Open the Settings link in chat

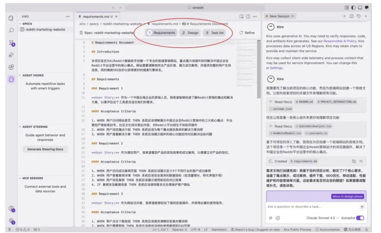point(276,68)
